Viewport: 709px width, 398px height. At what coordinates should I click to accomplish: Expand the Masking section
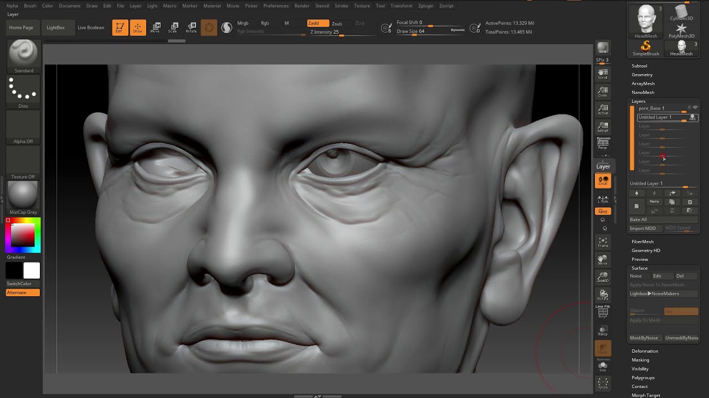tap(640, 360)
